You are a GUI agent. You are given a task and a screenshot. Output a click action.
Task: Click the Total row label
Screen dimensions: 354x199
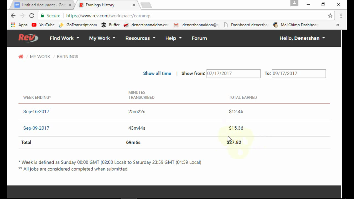(26, 142)
